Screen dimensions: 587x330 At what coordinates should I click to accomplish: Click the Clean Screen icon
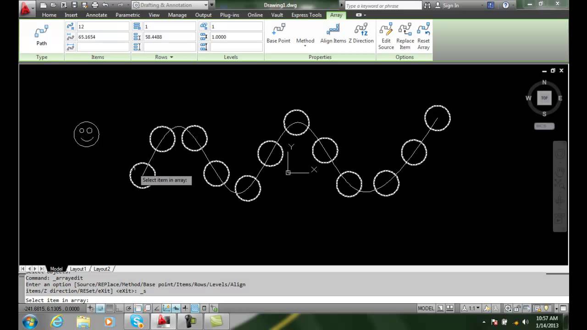coord(564,308)
